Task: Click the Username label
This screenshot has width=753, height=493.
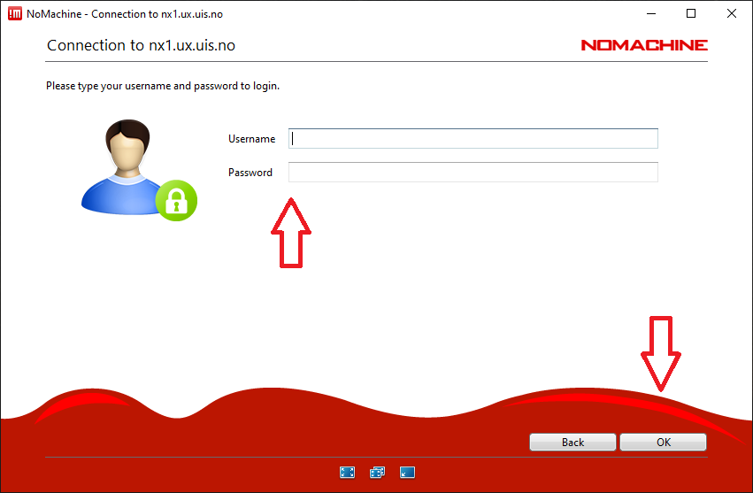Action: point(251,139)
